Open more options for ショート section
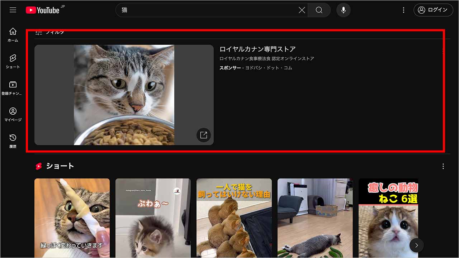The image size is (459, 258). (443, 166)
